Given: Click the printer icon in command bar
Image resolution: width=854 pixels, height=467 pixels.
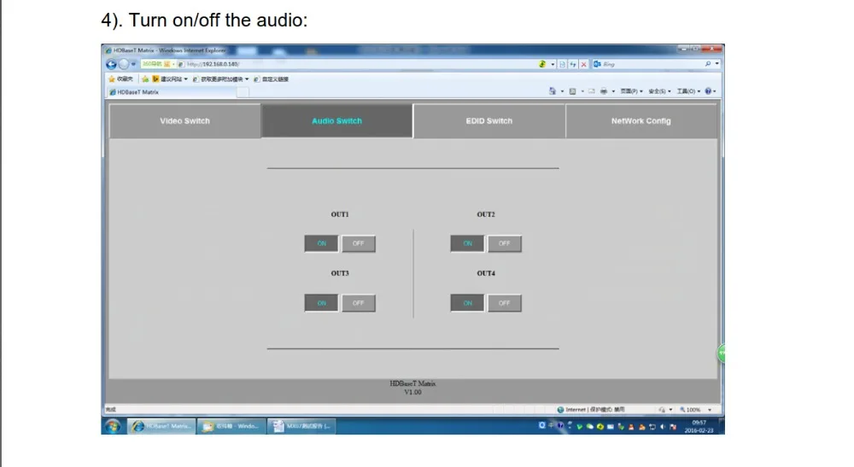Looking at the screenshot, I should pyautogui.click(x=604, y=91).
